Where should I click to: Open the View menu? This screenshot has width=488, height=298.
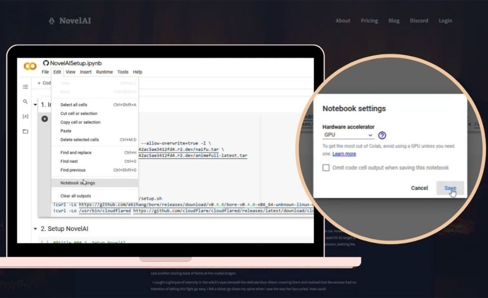(70, 72)
